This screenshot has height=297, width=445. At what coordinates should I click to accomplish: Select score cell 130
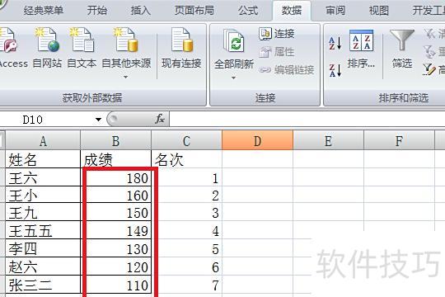coord(116,248)
